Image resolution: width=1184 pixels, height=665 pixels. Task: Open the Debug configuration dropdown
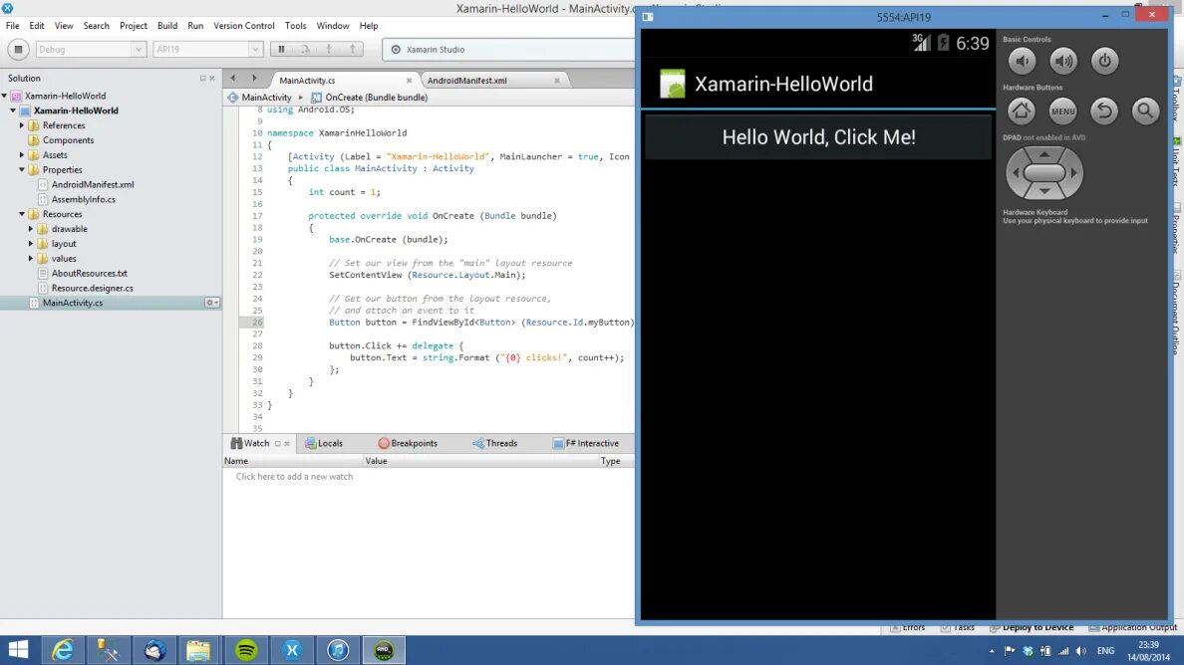90,49
